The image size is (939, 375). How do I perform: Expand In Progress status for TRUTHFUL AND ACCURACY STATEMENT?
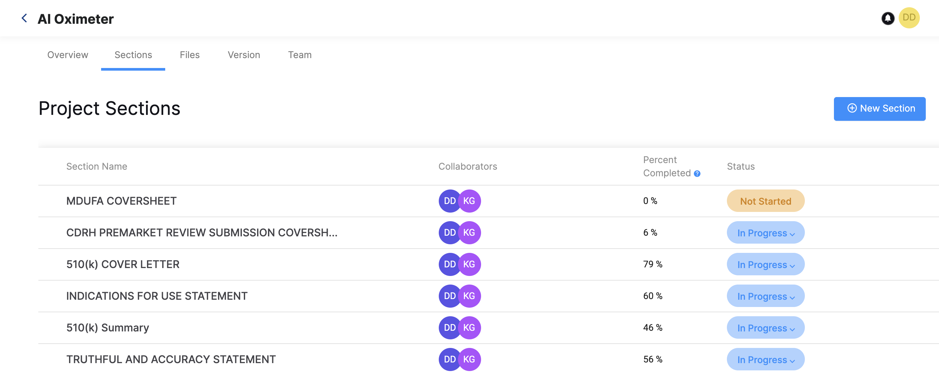(x=766, y=359)
